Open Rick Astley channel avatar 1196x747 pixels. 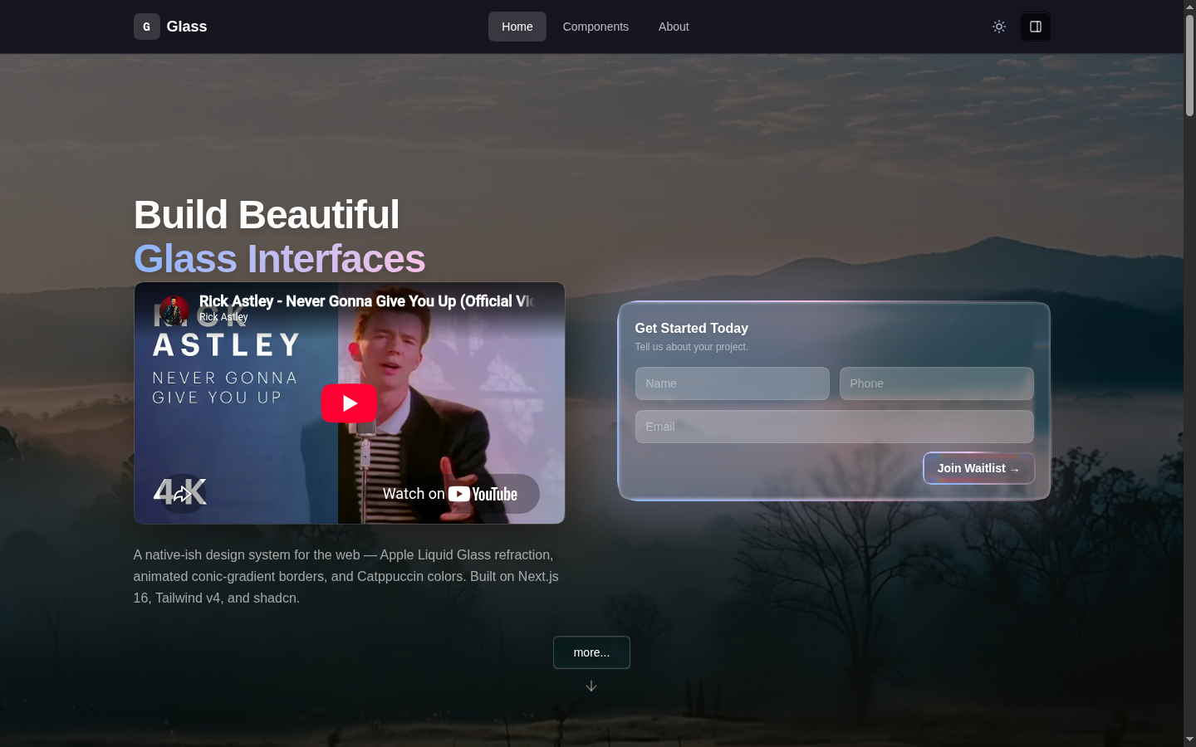click(x=174, y=310)
